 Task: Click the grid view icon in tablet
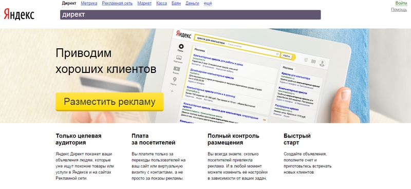[313, 61]
